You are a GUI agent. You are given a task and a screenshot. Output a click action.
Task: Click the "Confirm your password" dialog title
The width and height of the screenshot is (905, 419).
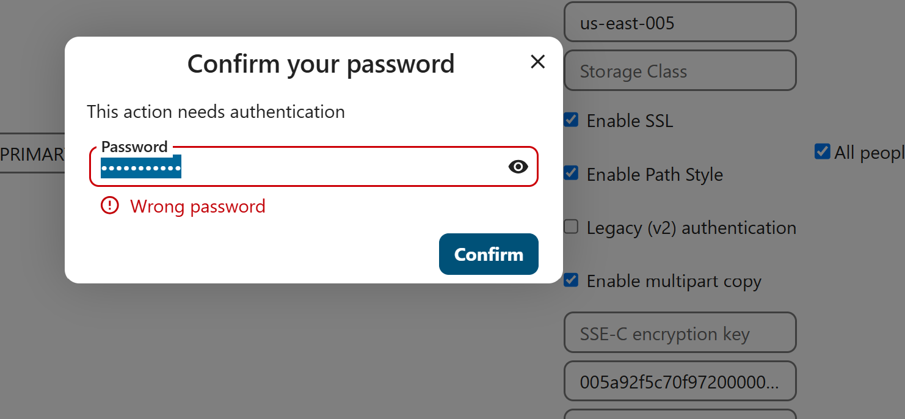pos(321,64)
